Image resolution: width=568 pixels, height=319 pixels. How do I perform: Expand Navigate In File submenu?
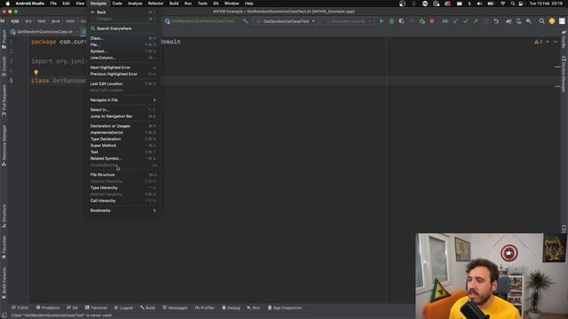123,100
